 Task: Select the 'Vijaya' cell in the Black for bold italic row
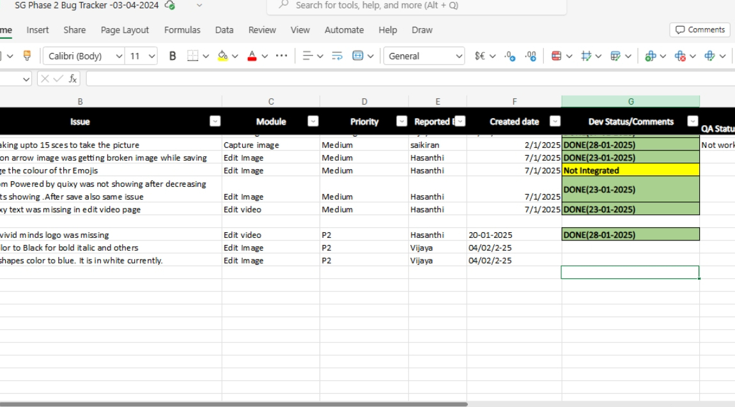[x=437, y=248]
